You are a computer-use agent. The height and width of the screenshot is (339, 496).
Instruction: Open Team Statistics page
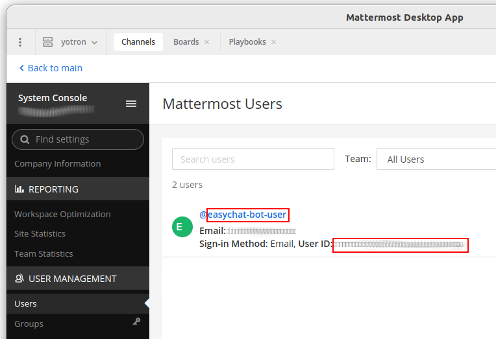[x=43, y=253]
